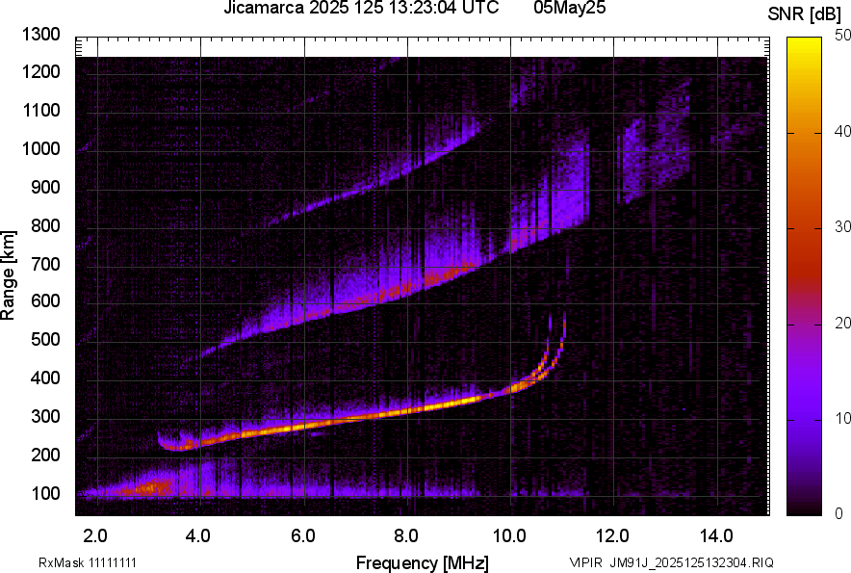Click the date label '05May25'
This screenshot has height=573, width=851.
pos(569,8)
